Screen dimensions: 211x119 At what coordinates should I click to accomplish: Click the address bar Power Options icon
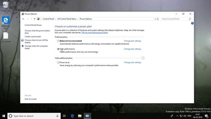click(38, 19)
